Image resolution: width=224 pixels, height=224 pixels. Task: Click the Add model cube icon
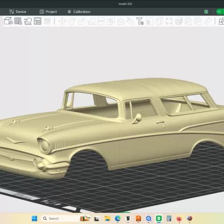8,21
